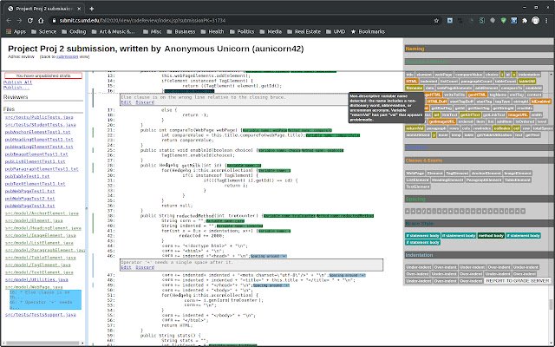Open the browser home page
Screen dimensions: 555x347
pyautogui.click(x=41, y=21)
